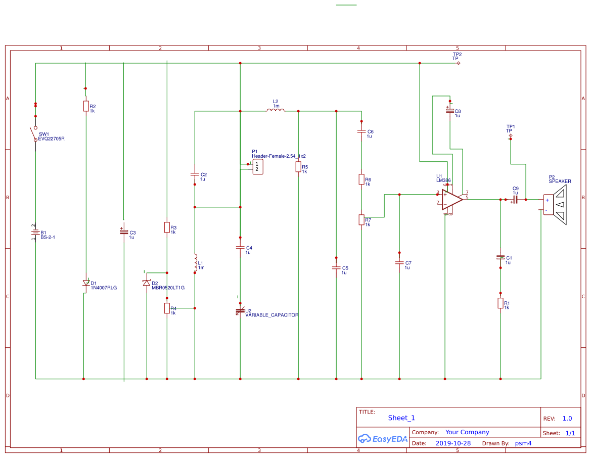Edit the Sheet_1 title text
Image resolution: width=591 pixels, height=458 pixels.
point(401,418)
